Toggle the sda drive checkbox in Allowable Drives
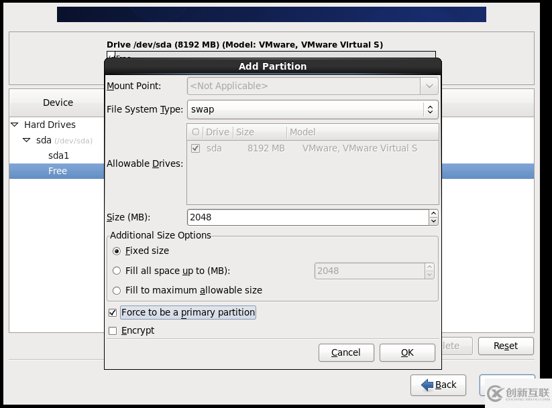This screenshot has width=552, height=408. pyautogui.click(x=195, y=149)
